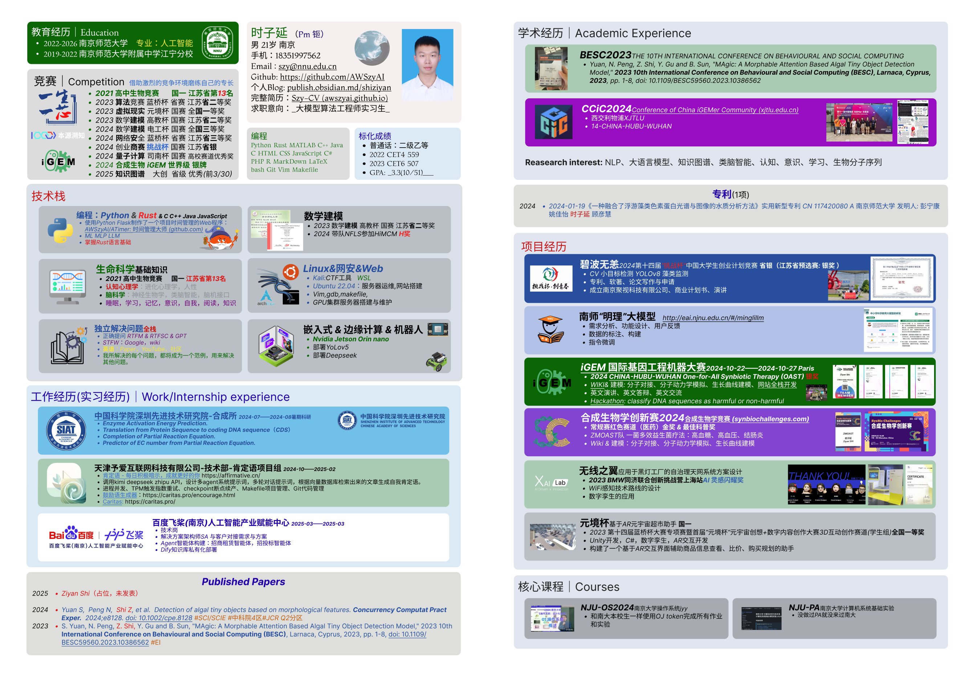The width and height of the screenshot is (970, 684).
Task: Click the green robot car image
Action: [x=436, y=362]
